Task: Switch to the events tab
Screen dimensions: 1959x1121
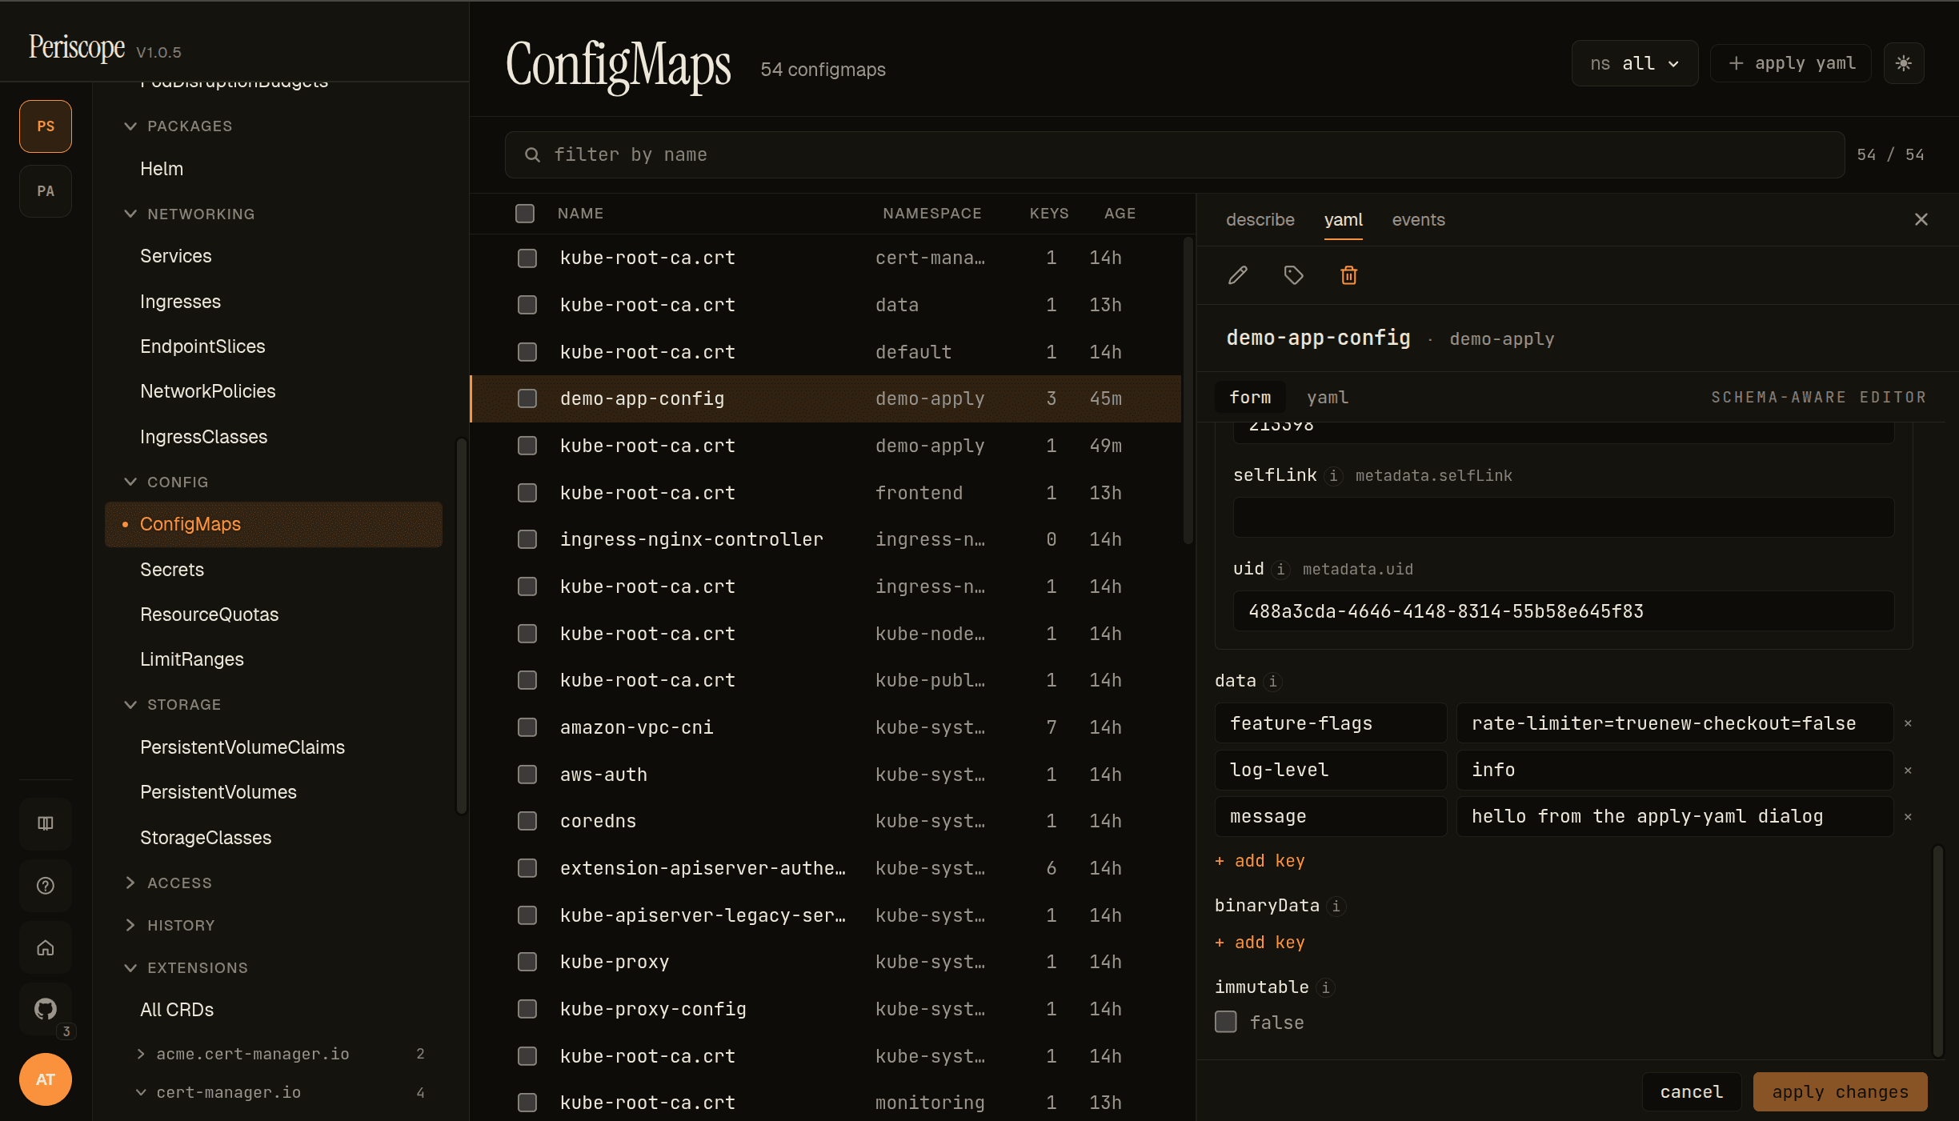Action: (x=1418, y=219)
